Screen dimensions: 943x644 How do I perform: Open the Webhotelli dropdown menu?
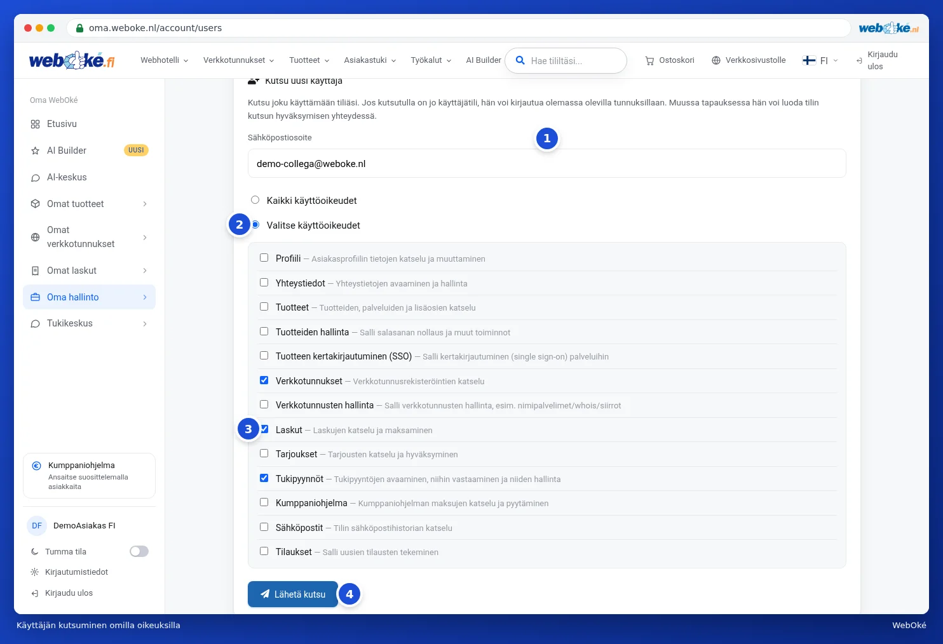point(165,60)
